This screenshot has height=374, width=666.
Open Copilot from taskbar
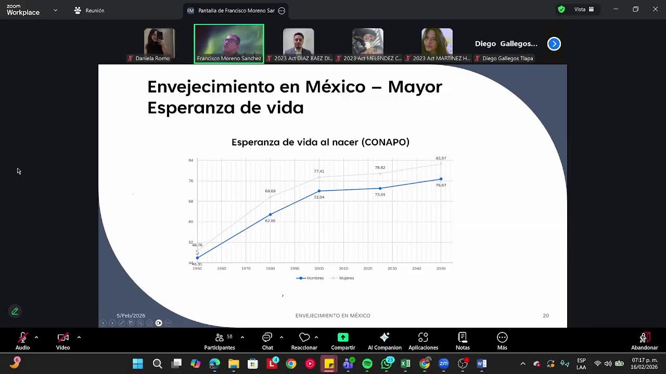point(196,364)
